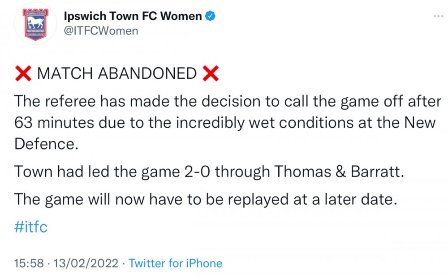Visit the @ITFCWomen handle
Viewport: 448px width, 276px height.
[102, 30]
